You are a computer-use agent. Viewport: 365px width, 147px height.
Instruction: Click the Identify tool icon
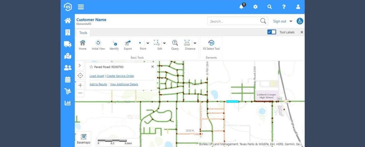coord(114,43)
